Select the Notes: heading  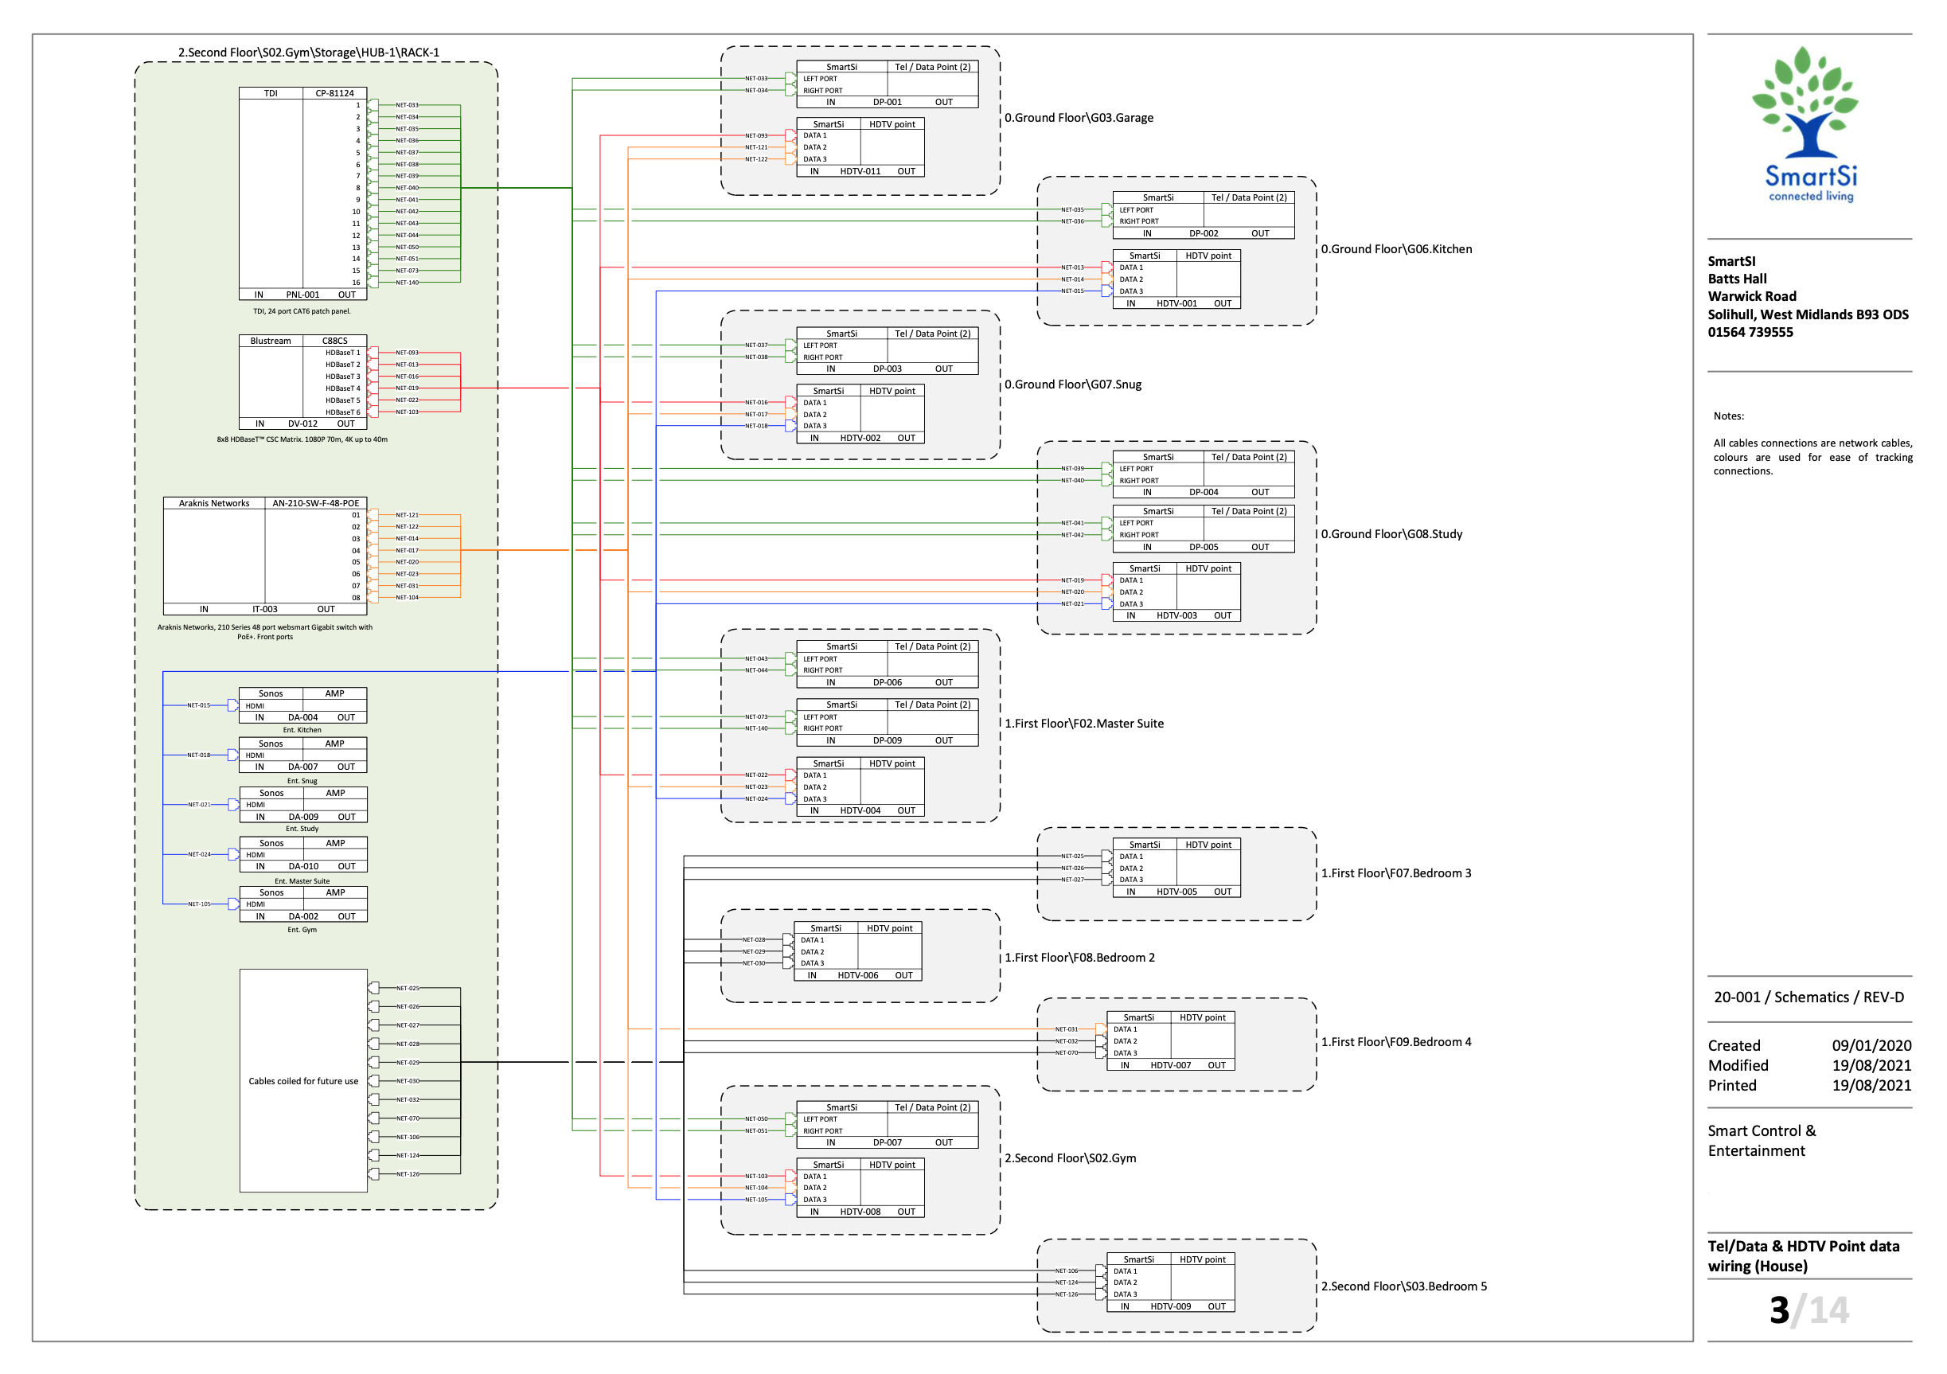(1728, 416)
